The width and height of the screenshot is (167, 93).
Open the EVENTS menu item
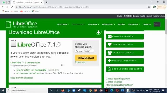tap(121, 24)
